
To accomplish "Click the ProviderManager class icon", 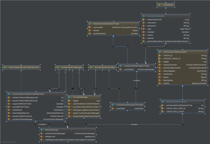I will 69,97.
